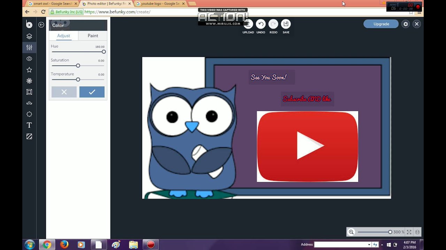Image resolution: width=446 pixels, height=250 pixels.
Task: Open the Touch Up eye tool
Action: pos(29,59)
